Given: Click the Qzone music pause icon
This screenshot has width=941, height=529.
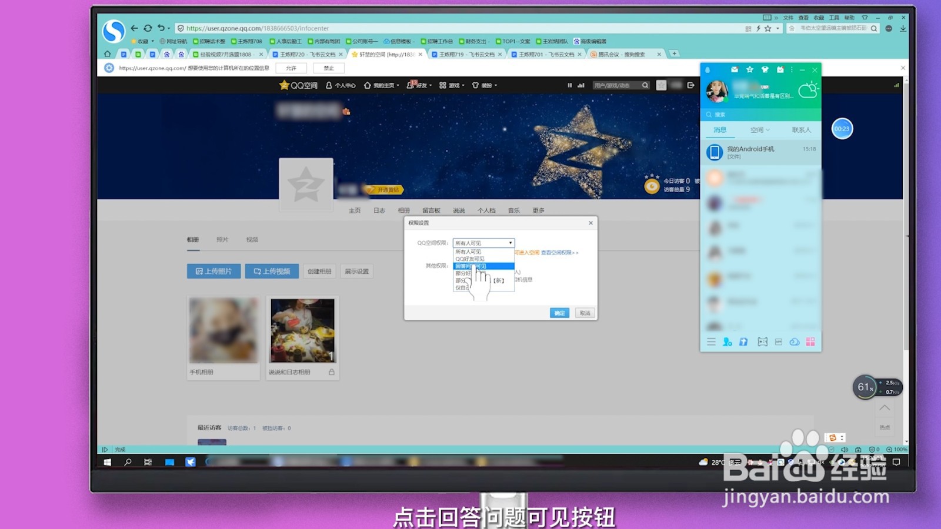Looking at the screenshot, I should click(569, 85).
